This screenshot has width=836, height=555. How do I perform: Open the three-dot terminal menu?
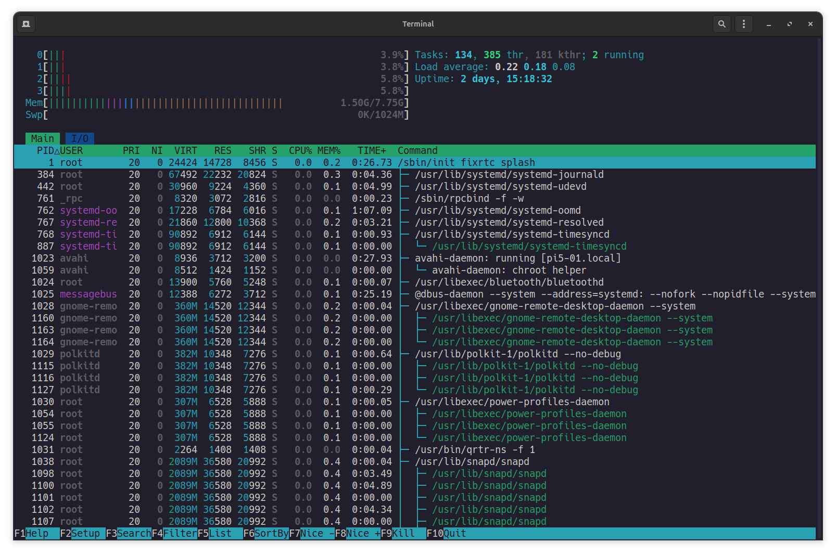[743, 24]
